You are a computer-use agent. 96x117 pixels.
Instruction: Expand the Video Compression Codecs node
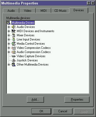tap(9, 48)
